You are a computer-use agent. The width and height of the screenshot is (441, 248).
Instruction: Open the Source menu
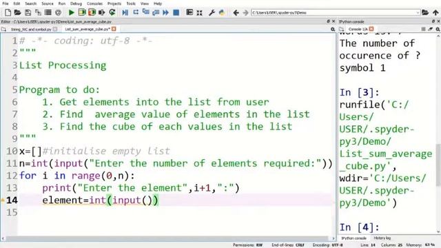[48, 3]
